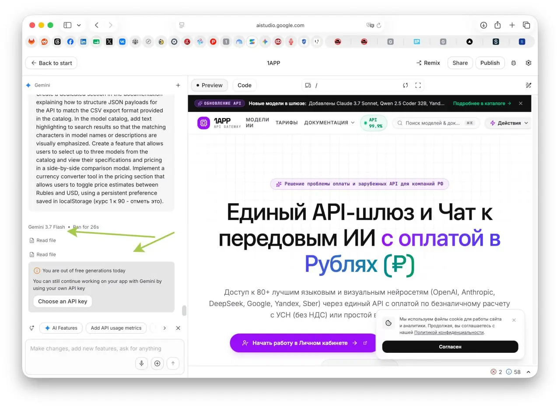Show next suggestion chips with chevron
Screen dimensions: 560x407
tap(164, 328)
